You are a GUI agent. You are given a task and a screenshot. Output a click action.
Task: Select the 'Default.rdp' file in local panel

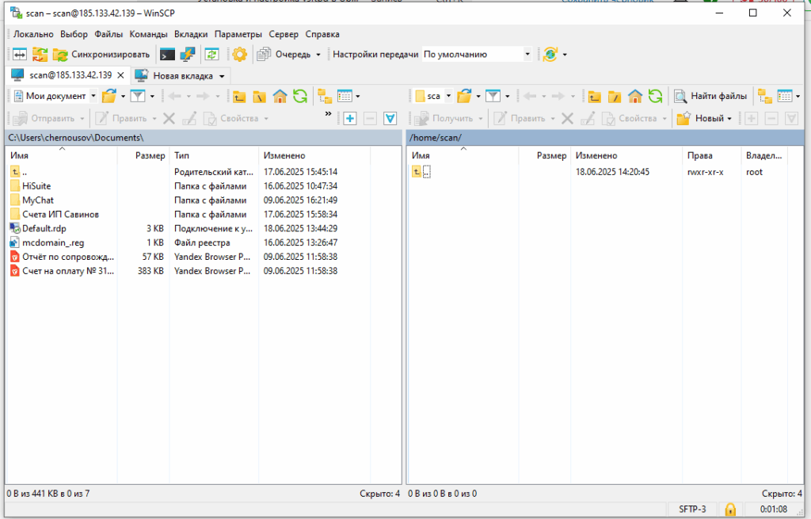click(x=44, y=228)
